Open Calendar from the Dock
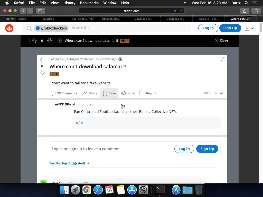The height and width of the screenshot is (197, 263). point(109,190)
